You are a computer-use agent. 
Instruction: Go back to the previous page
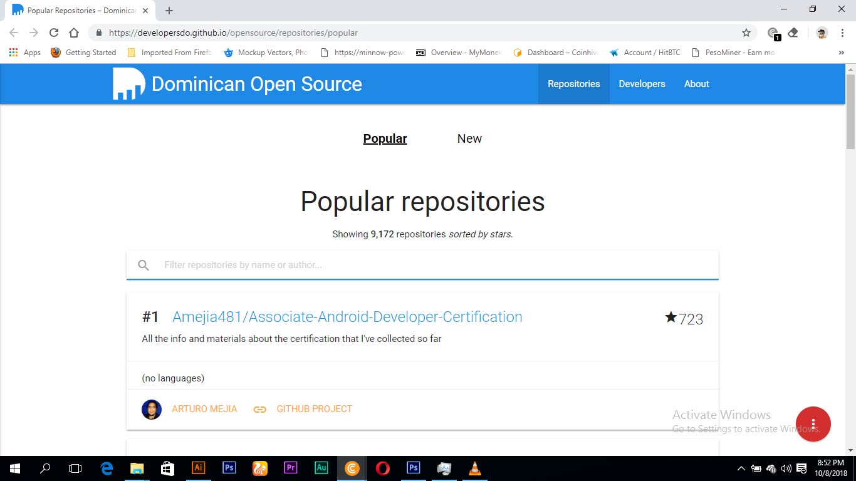pyautogui.click(x=14, y=33)
